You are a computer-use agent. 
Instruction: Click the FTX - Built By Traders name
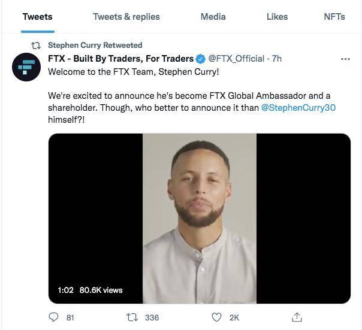point(120,59)
